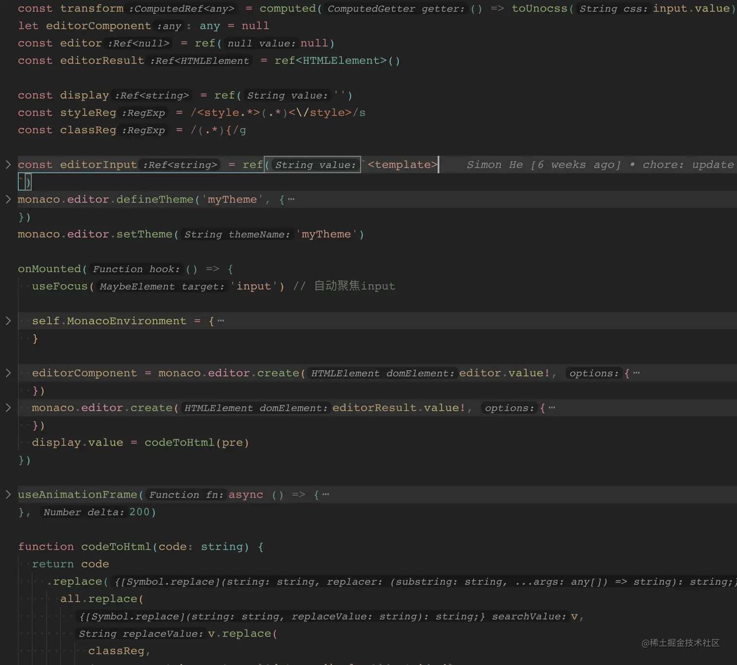Click the 'HTMLElement domElement:' hint before editor.value
737x665 pixels.
[383, 373]
